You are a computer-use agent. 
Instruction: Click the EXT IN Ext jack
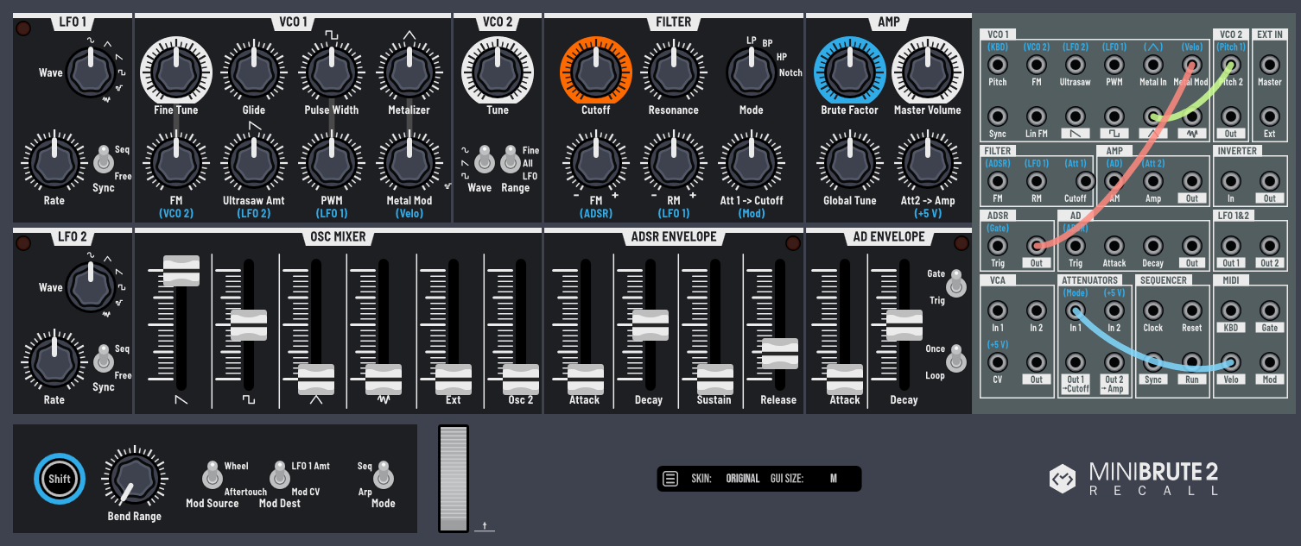click(x=1269, y=116)
